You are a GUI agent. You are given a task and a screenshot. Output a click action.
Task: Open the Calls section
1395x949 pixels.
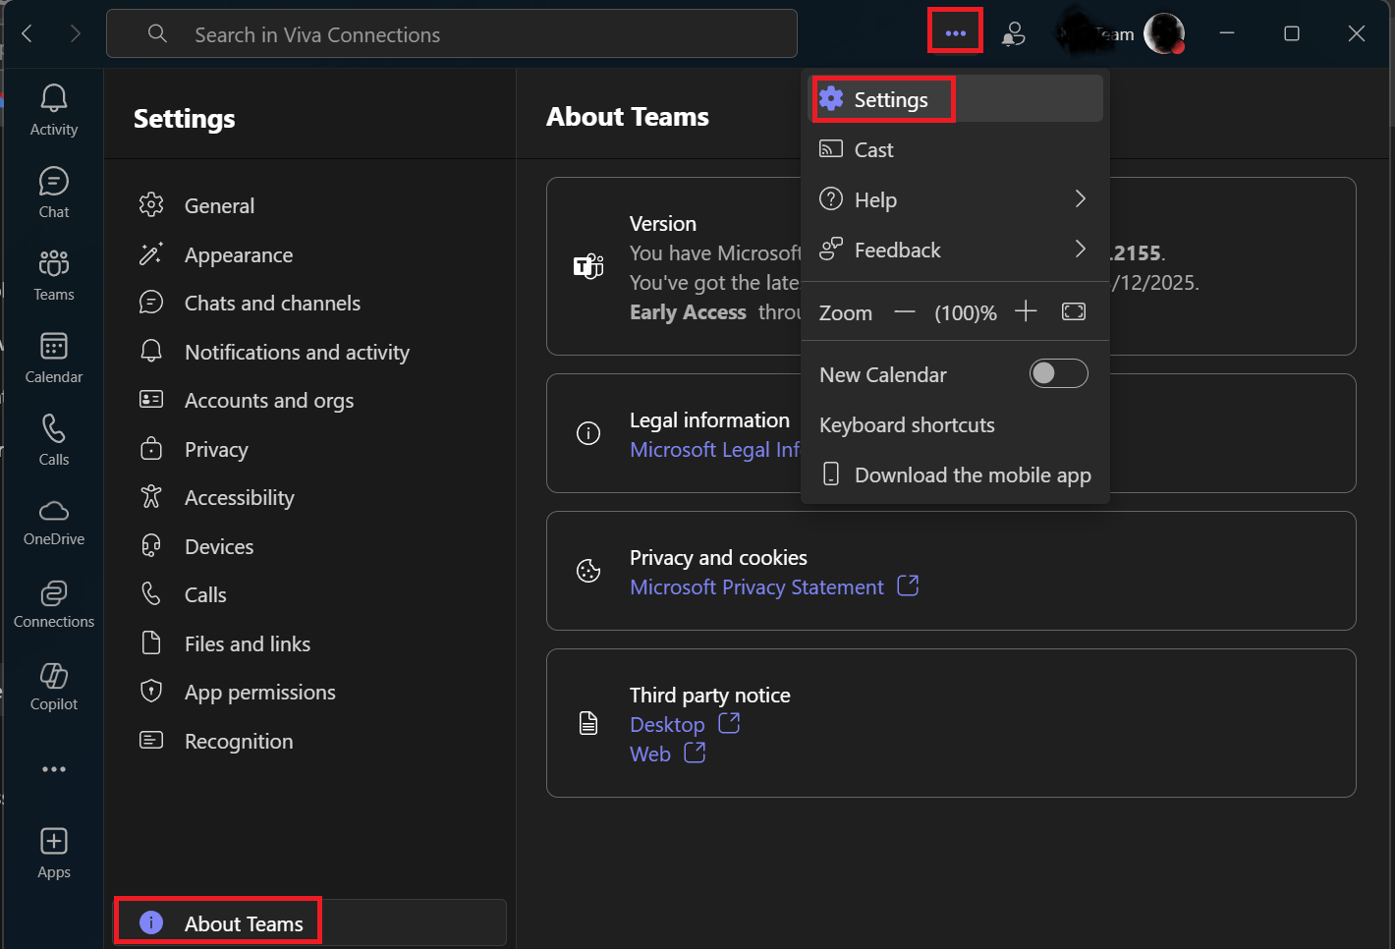[x=53, y=438]
